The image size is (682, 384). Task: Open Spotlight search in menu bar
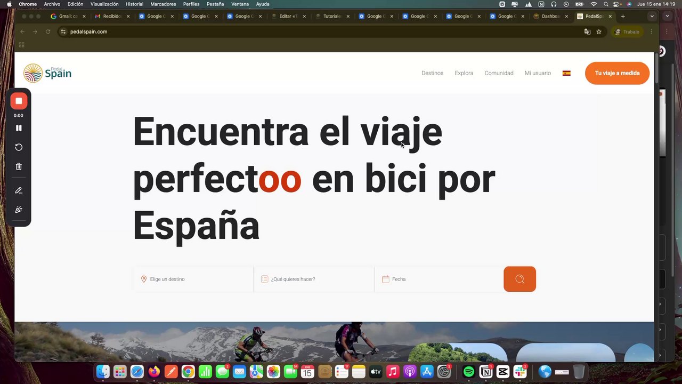point(606,4)
